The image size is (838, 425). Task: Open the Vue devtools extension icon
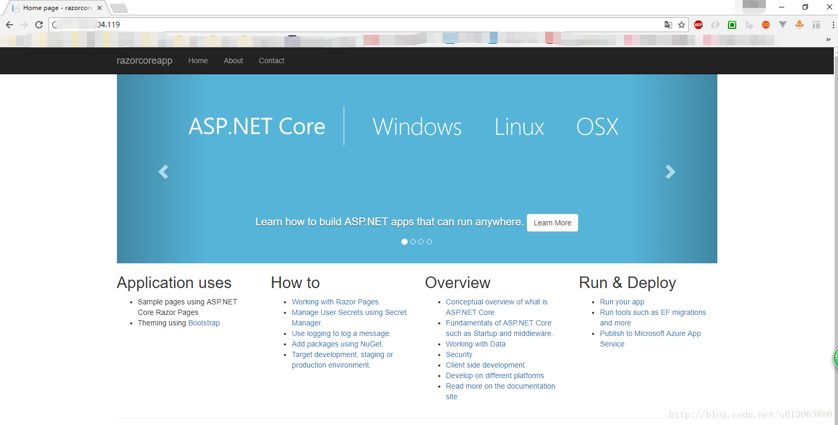click(783, 25)
